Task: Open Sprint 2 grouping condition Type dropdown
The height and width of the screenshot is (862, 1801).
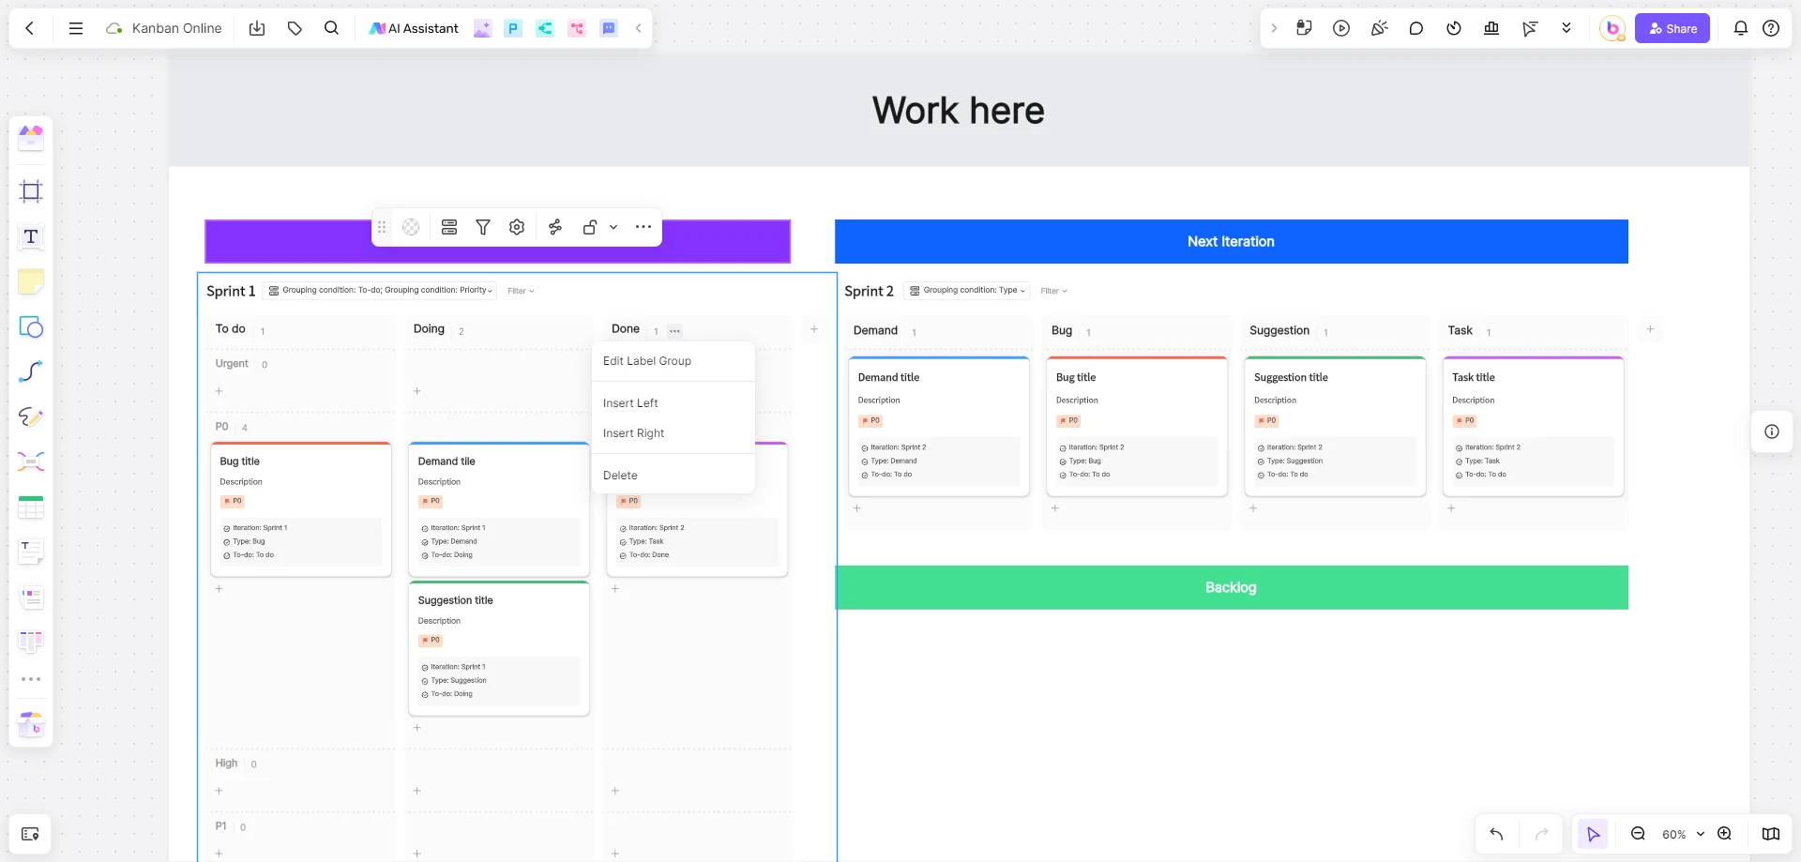Action: (966, 291)
